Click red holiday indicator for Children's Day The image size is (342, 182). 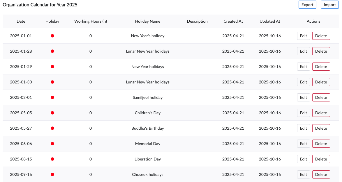(52, 113)
